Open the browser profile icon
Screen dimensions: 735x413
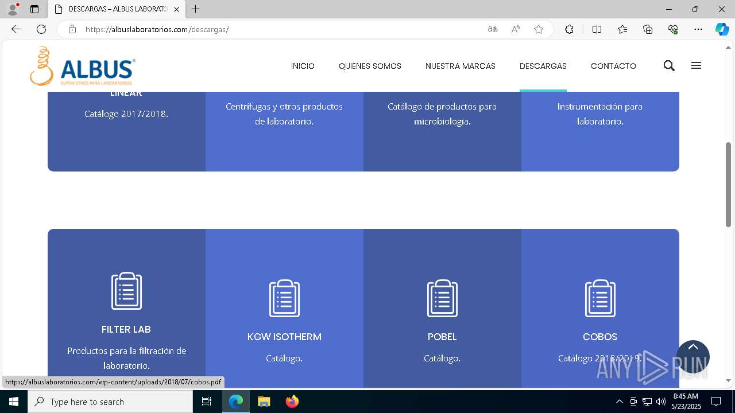pos(13,9)
